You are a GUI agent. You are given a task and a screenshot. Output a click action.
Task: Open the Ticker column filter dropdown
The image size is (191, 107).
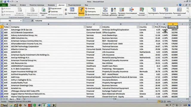10,27
